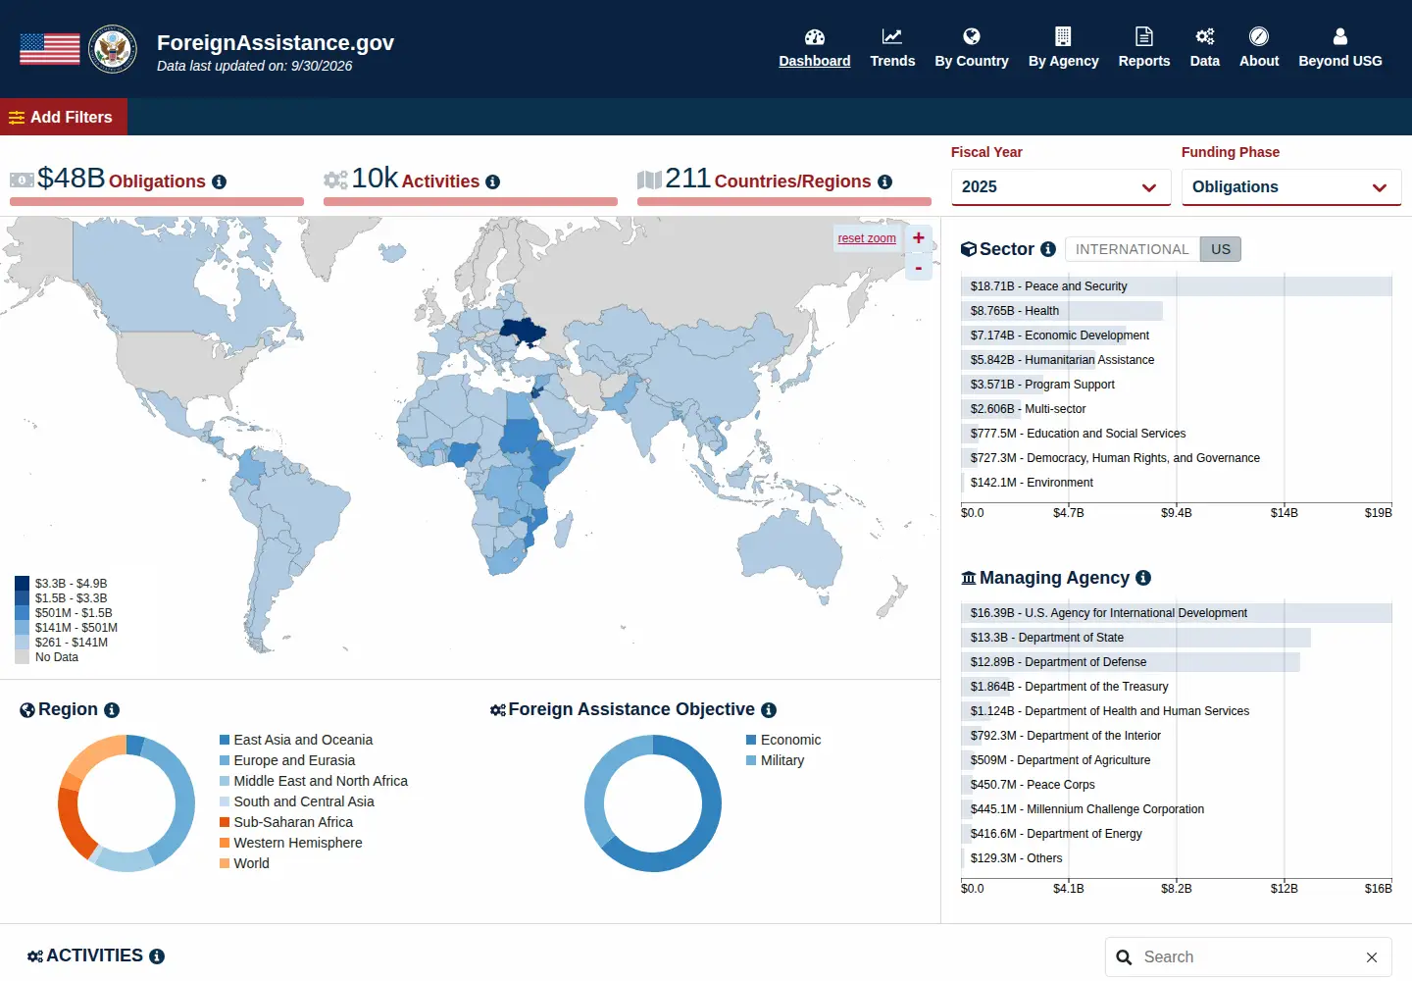This screenshot has height=981, width=1412.
Task: Zoom out on map with minus button
Action: pyautogui.click(x=919, y=268)
